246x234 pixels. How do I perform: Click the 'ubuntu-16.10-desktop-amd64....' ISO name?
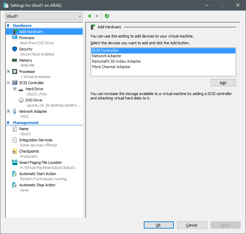pyautogui.click(x=54, y=105)
